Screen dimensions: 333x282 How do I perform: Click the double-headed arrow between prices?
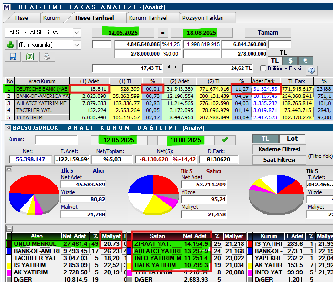[x=172, y=67]
